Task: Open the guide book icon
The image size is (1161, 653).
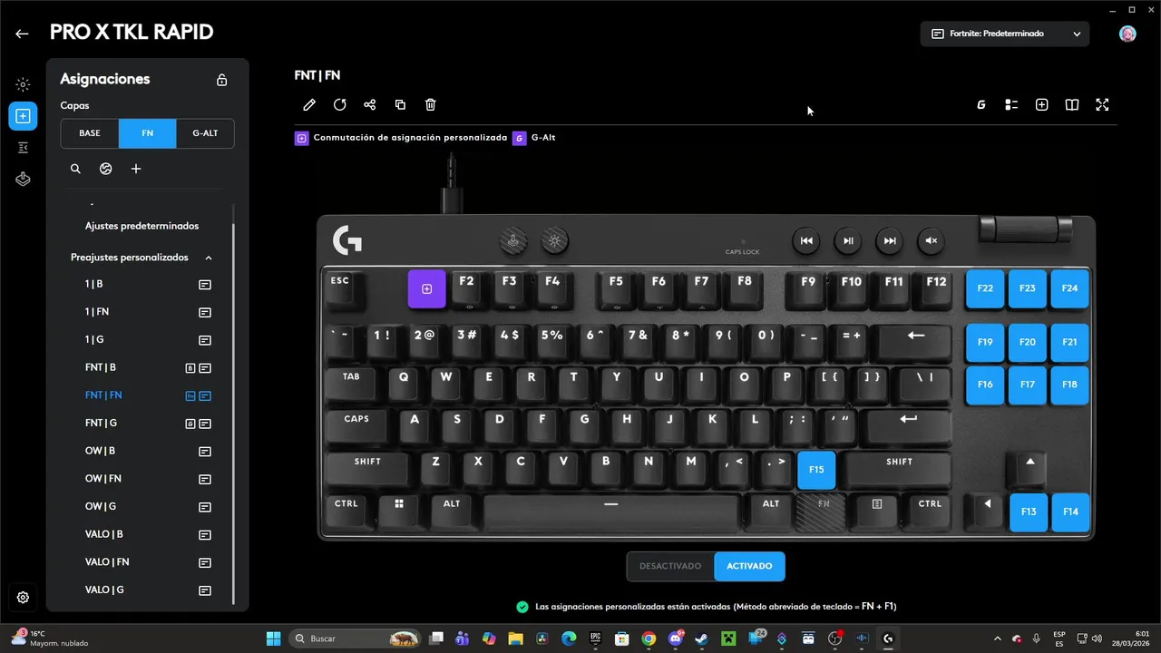Action: [x=1072, y=105]
